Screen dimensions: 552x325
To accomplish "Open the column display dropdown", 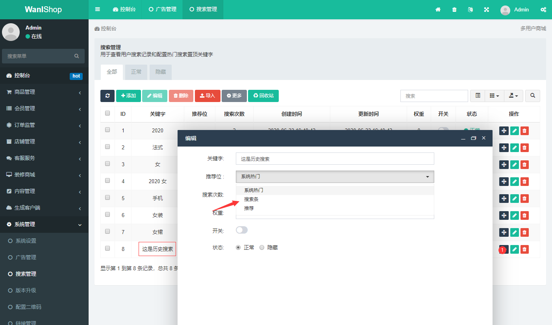I will point(494,96).
